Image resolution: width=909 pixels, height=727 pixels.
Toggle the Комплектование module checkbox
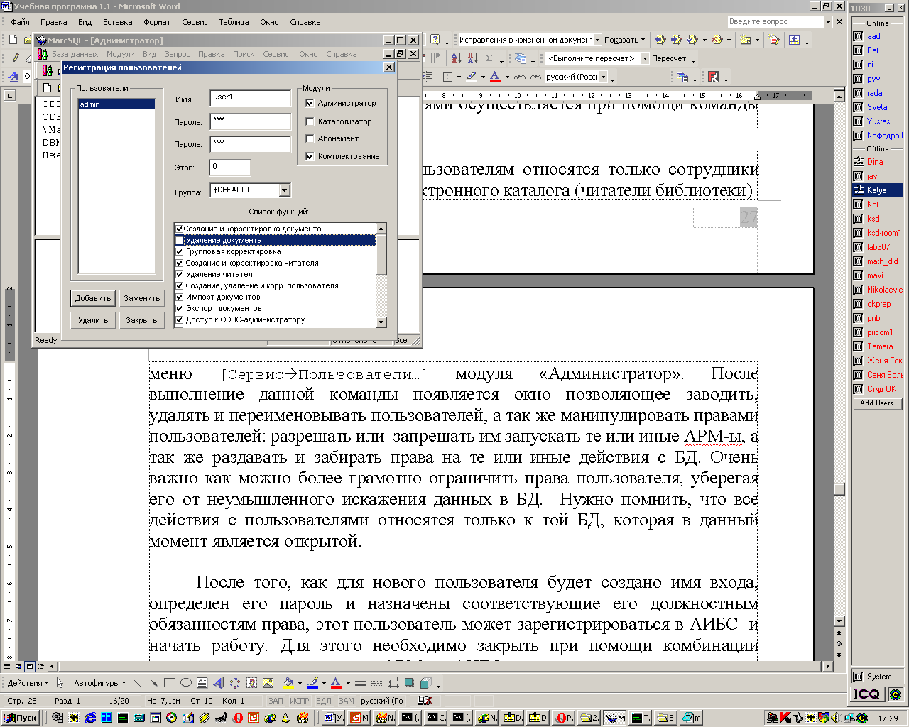(310, 156)
